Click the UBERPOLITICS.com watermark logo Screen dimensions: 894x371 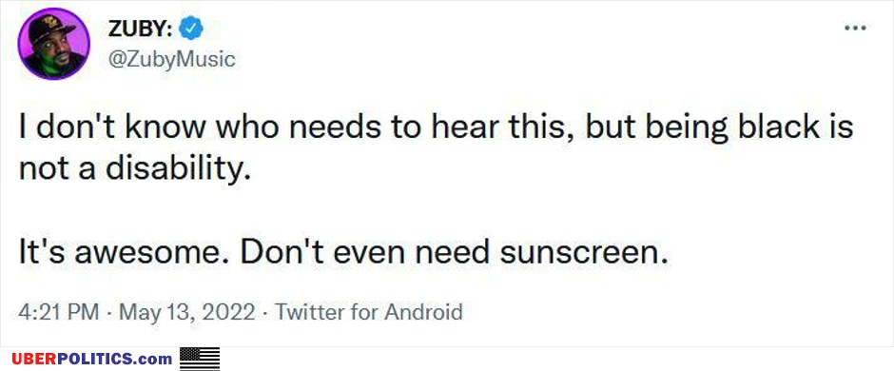92,359
